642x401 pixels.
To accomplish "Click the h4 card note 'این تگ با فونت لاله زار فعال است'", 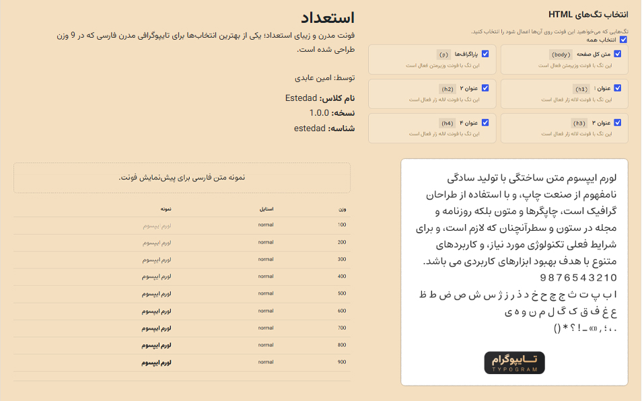I will tap(444, 134).
